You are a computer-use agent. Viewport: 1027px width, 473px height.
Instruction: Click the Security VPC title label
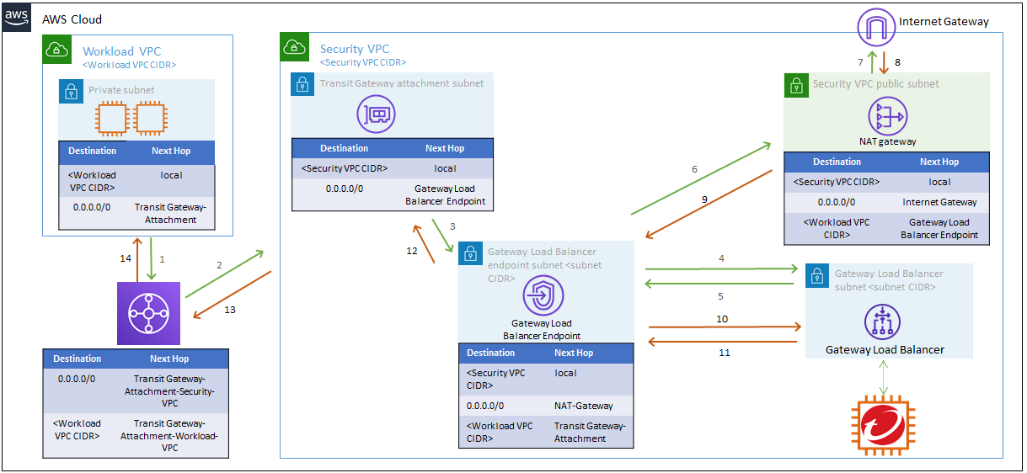tap(355, 50)
